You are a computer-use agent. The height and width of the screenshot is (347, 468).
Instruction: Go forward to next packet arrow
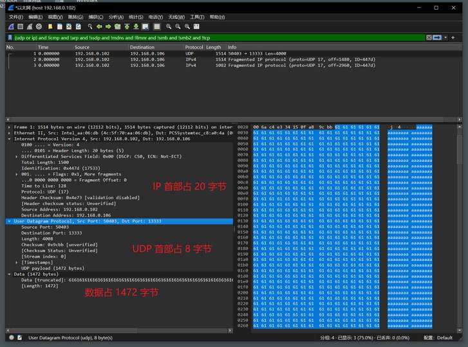point(108,27)
